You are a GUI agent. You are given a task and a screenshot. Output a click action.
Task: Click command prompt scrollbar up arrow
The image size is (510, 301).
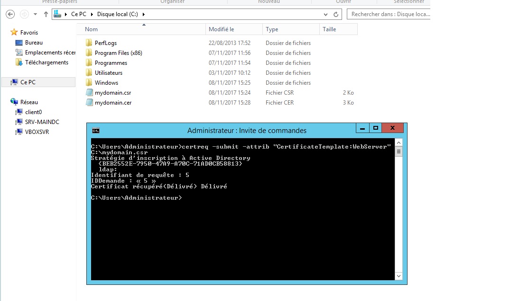[399, 142]
